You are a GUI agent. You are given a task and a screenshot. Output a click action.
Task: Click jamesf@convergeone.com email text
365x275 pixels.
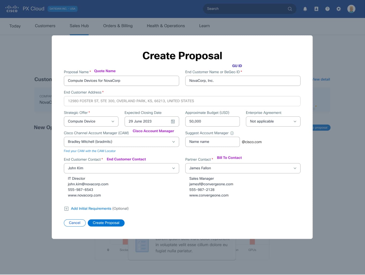211,184
